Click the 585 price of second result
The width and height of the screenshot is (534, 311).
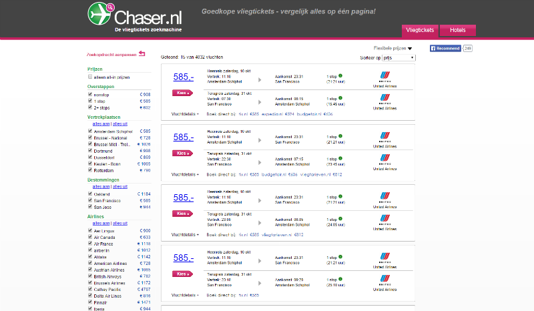coord(184,137)
